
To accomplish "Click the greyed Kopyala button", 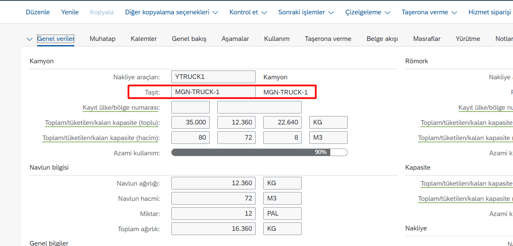I will pyautogui.click(x=102, y=12).
